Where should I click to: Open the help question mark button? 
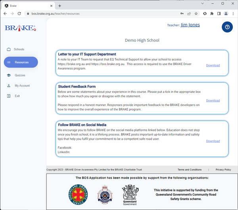point(227,27)
